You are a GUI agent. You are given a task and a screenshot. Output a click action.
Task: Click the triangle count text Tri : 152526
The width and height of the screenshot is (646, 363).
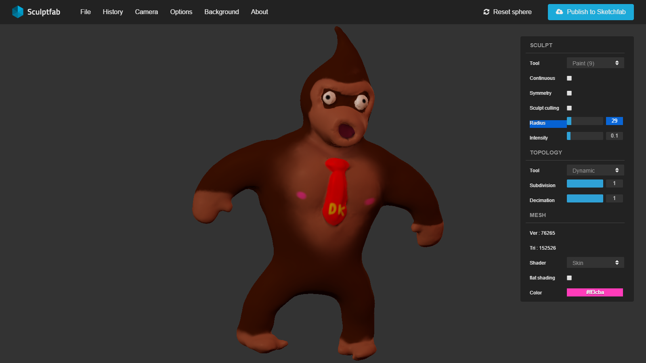[x=543, y=248]
